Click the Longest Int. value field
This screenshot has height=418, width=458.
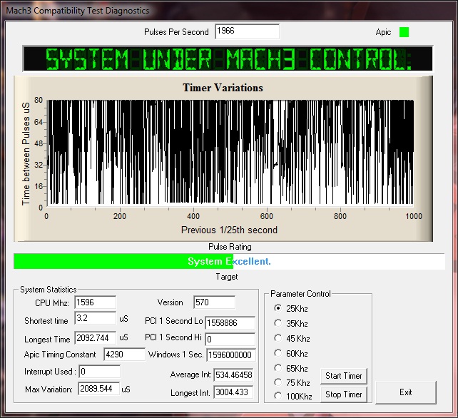pos(233,392)
